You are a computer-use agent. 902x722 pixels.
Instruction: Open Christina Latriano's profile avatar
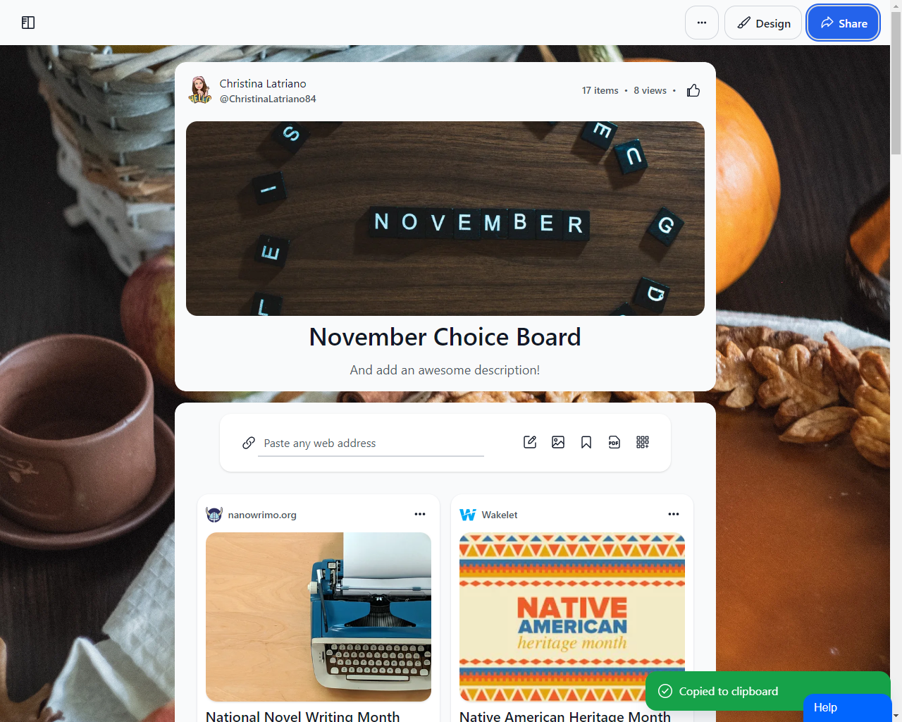click(x=200, y=90)
